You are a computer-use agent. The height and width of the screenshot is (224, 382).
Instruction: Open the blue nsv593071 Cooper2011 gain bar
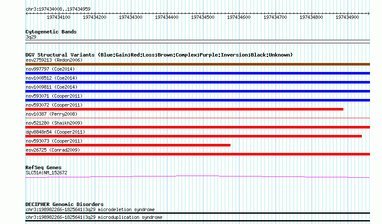pos(197,100)
